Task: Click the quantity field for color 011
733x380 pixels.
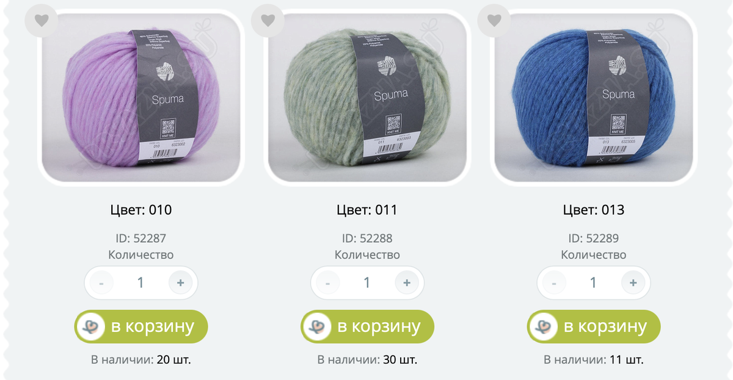Action: point(367,283)
